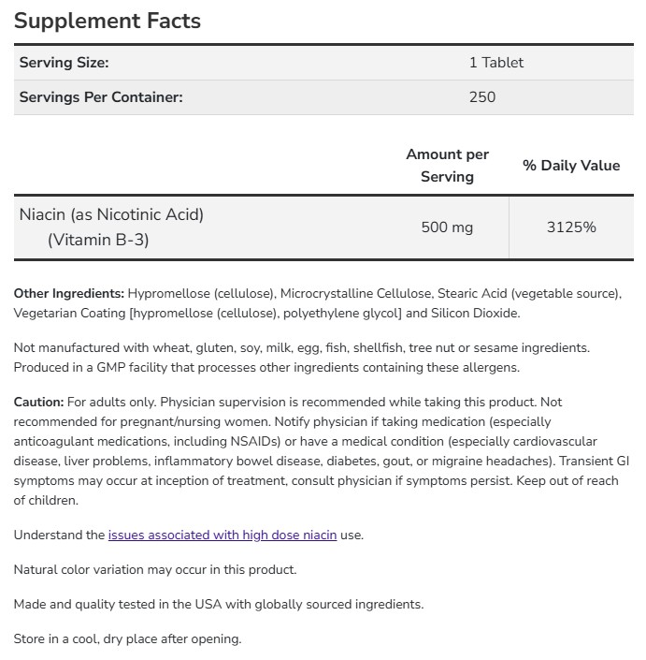646x660 pixels.
Task: Select the 500 mg amount cell
Action: point(447,227)
